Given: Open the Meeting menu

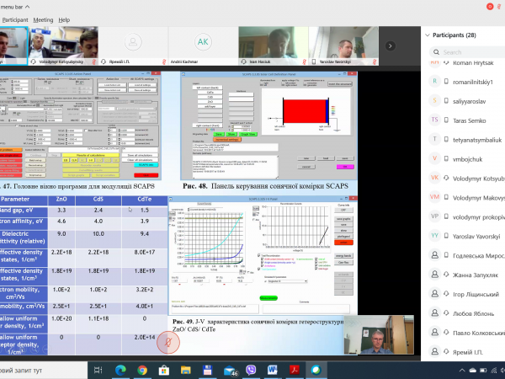Looking at the screenshot, I should 43,19.
